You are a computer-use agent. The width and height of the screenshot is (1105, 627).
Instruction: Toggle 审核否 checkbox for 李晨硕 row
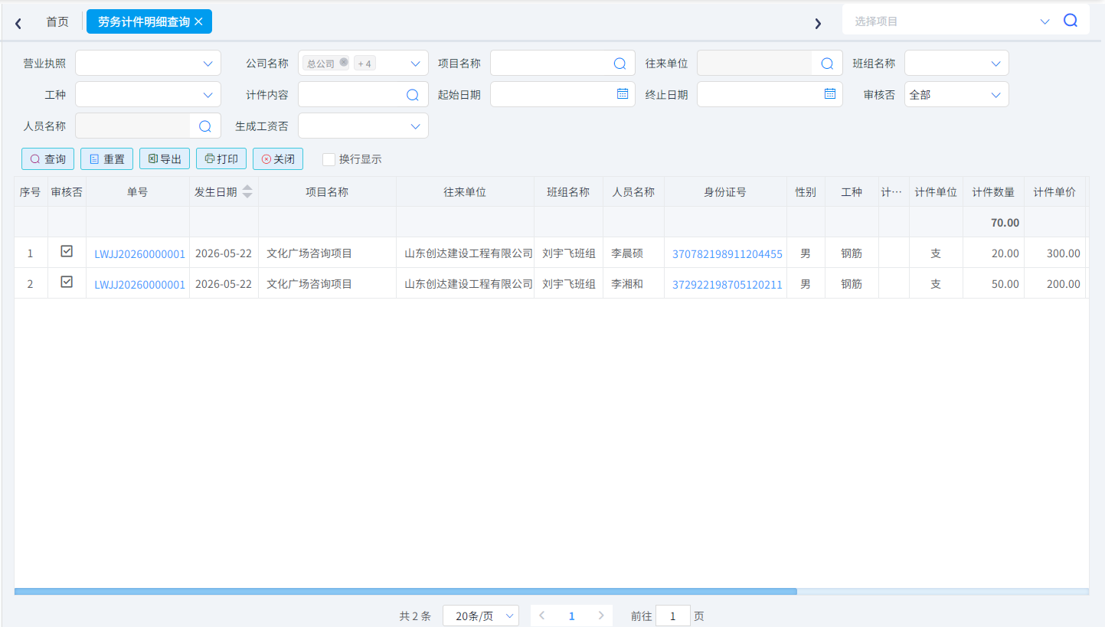point(67,251)
